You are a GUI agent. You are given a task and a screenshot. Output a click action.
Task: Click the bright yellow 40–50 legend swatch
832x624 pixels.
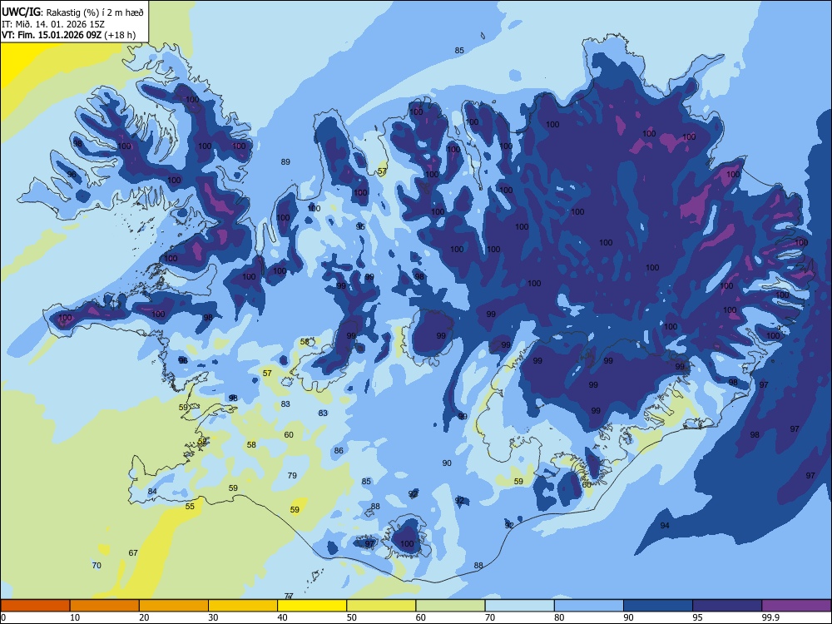tap(312, 606)
